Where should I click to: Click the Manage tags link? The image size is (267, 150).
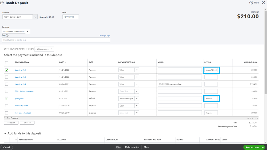click(x=105, y=35)
